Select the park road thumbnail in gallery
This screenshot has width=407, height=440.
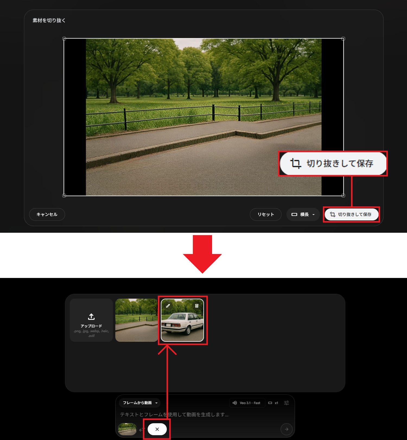(136, 320)
